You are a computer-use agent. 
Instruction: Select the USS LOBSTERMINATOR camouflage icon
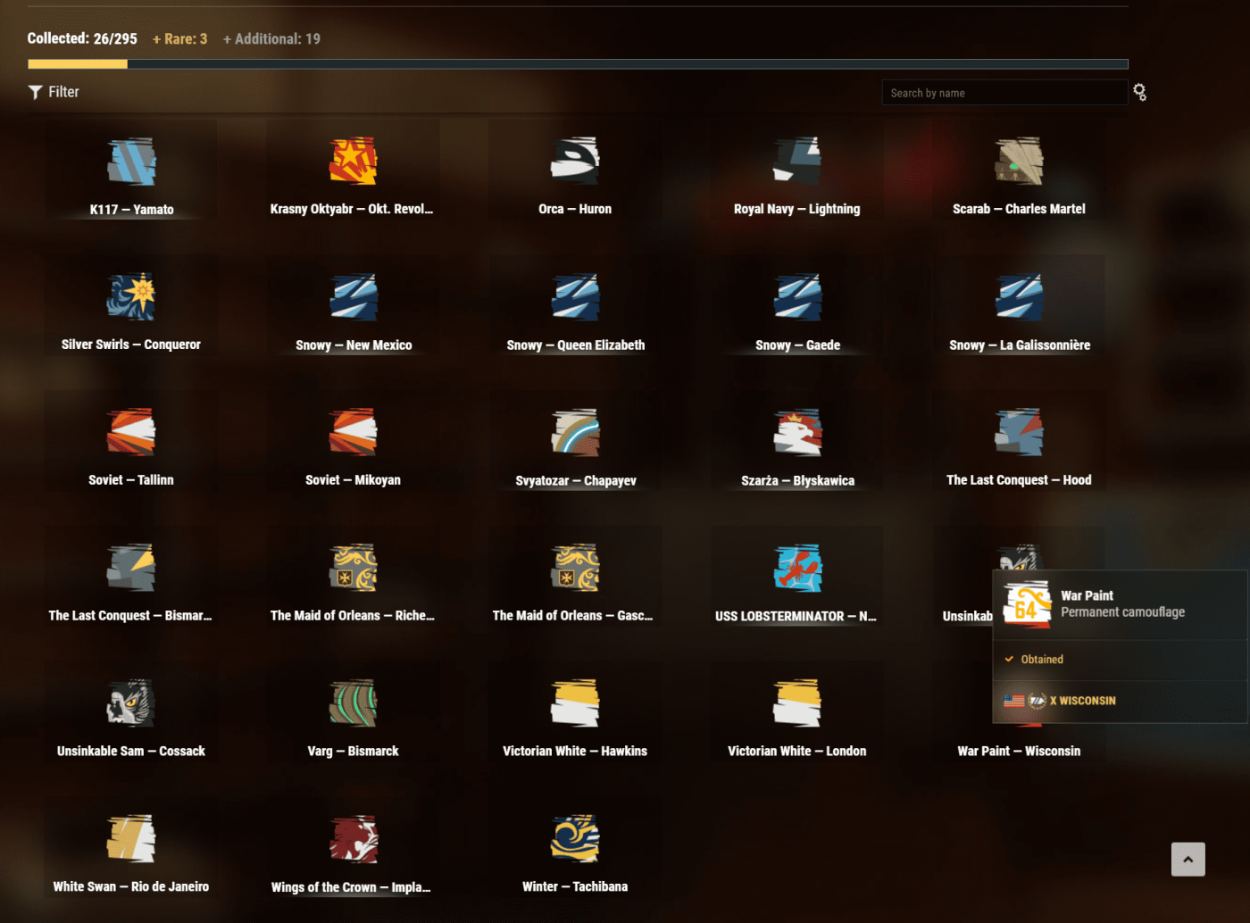[x=797, y=569]
